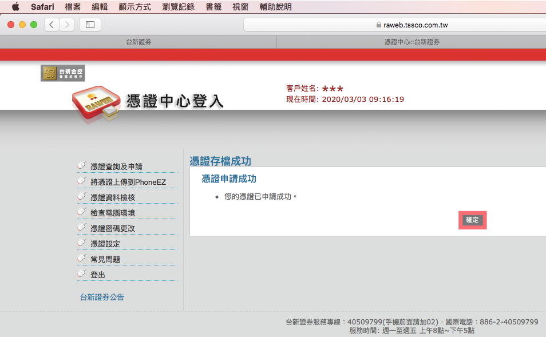The width and height of the screenshot is (546, 337).
Task: Click the mouse icon beside 常見問題
Action: 82,257
